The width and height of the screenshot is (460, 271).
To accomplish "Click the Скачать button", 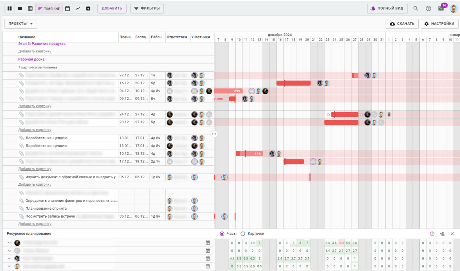I will 402,24.
